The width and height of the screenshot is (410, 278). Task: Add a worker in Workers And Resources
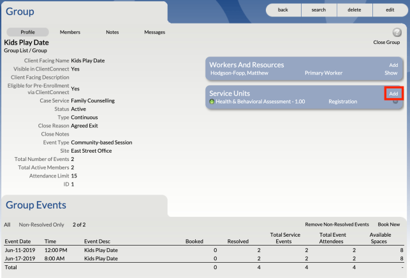click(393, 65)
